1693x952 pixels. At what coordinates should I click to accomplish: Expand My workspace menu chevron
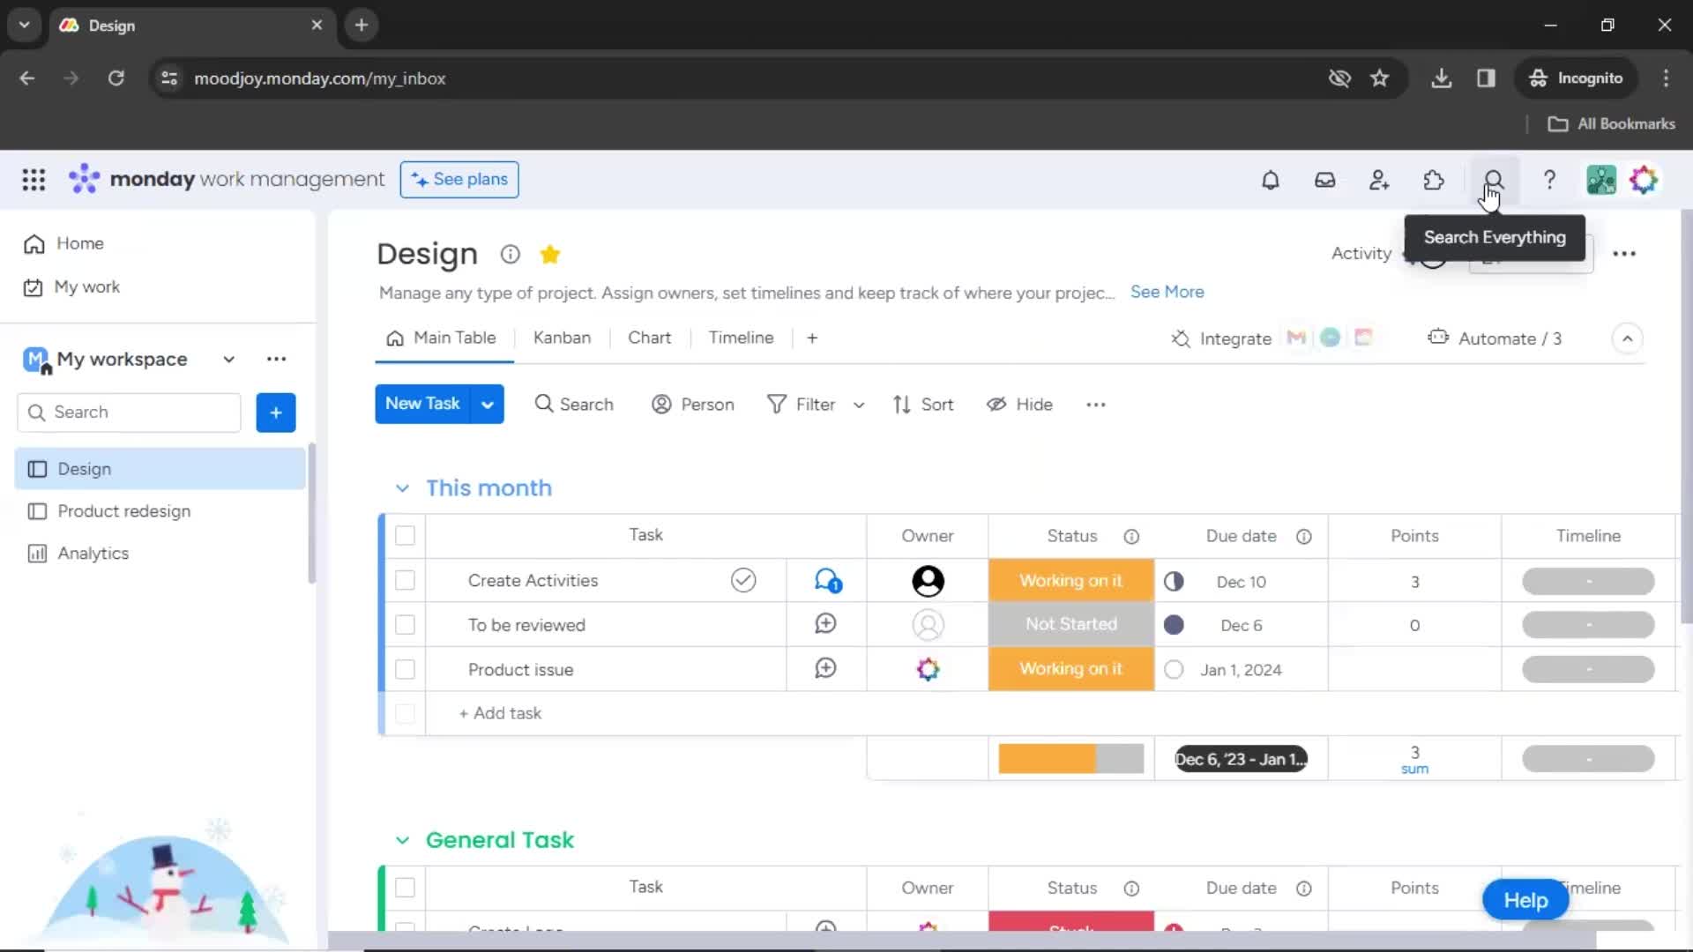click(227, 358)
